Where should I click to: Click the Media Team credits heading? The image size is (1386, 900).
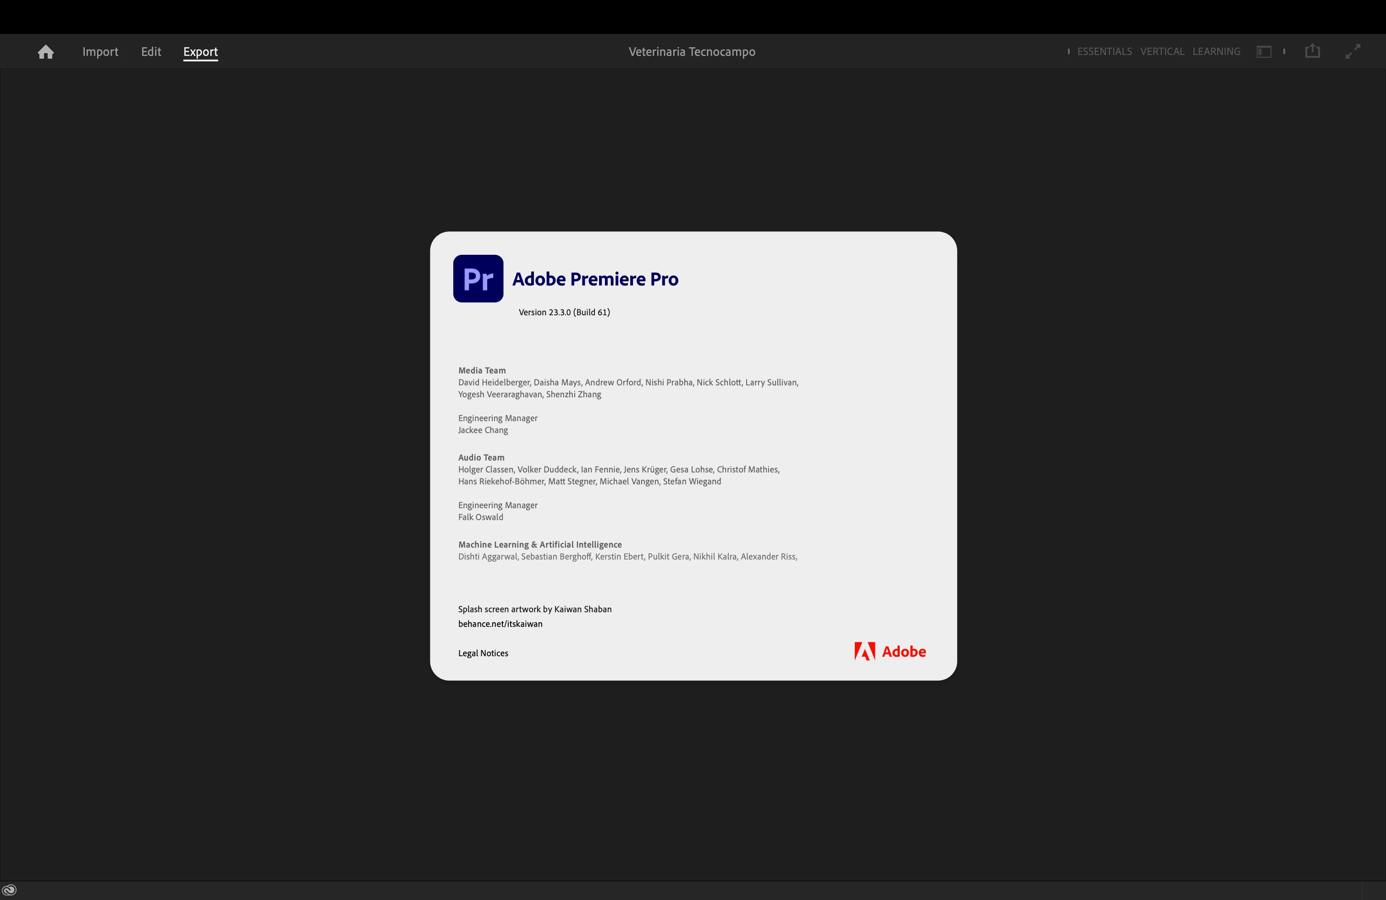pos(482,370)
